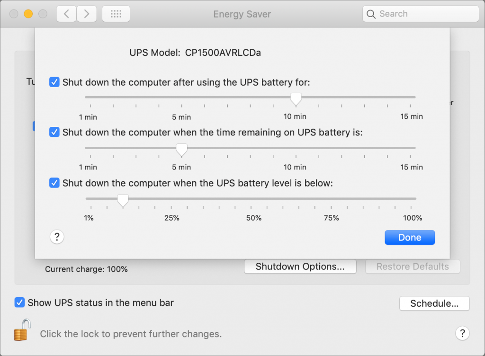Click the magnifying glass search icon
Image resolution: width=485 pixels, height=356 pixels.
(x=371, y=14)
